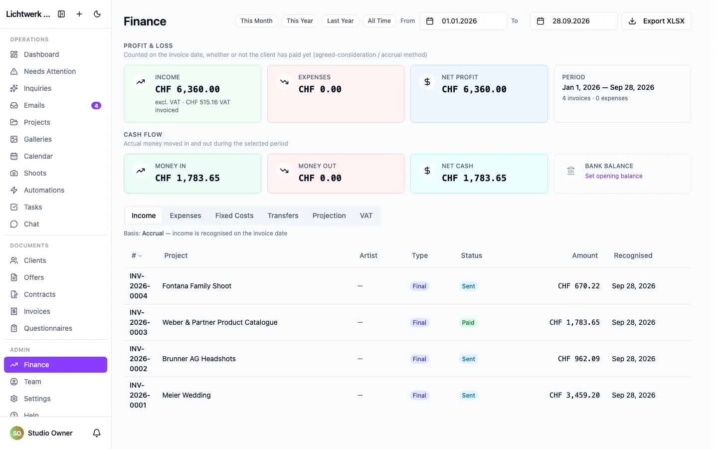Click the Galleries image icon

(x=14, y=139)
